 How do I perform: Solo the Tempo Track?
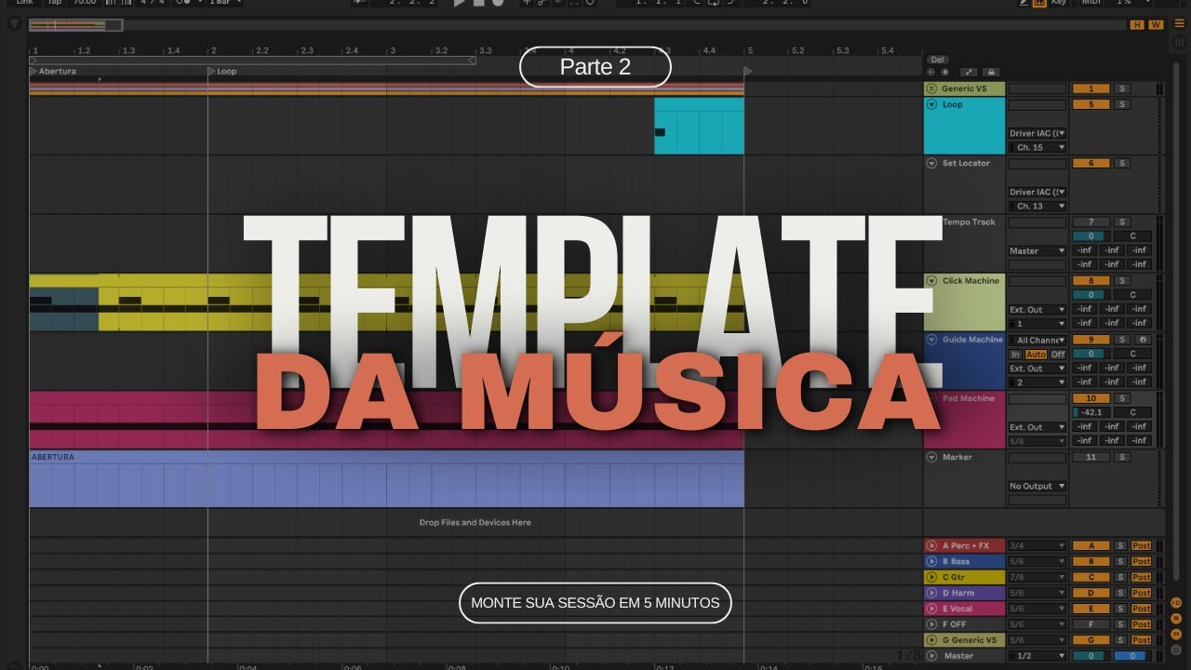1122,222
